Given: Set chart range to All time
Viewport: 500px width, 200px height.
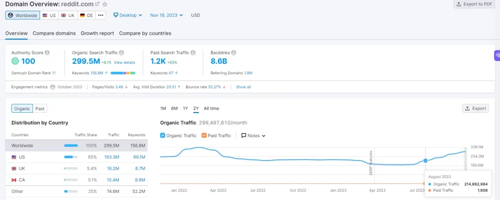Looking at the screenshot, I should (x=211, y=109).
